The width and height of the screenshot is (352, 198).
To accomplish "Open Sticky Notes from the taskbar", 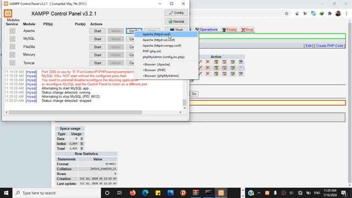I will (158, 193).
